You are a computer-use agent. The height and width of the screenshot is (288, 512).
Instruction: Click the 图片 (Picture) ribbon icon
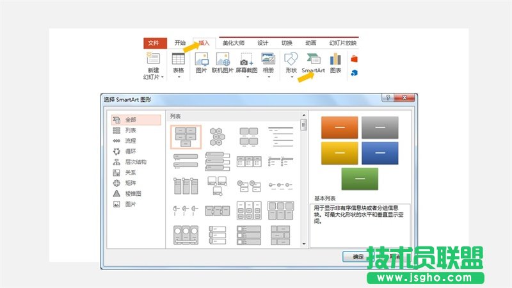pyautogui.click(x=201, y=60)
